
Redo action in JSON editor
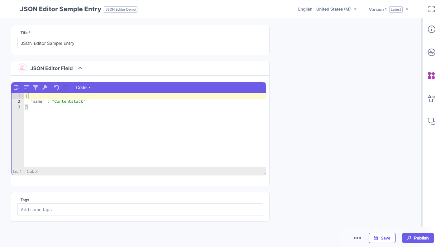click(x=66, y=88)
